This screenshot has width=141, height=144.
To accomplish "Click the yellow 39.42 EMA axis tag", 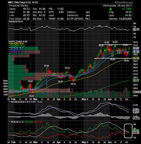I will click(x=136, y=58).
